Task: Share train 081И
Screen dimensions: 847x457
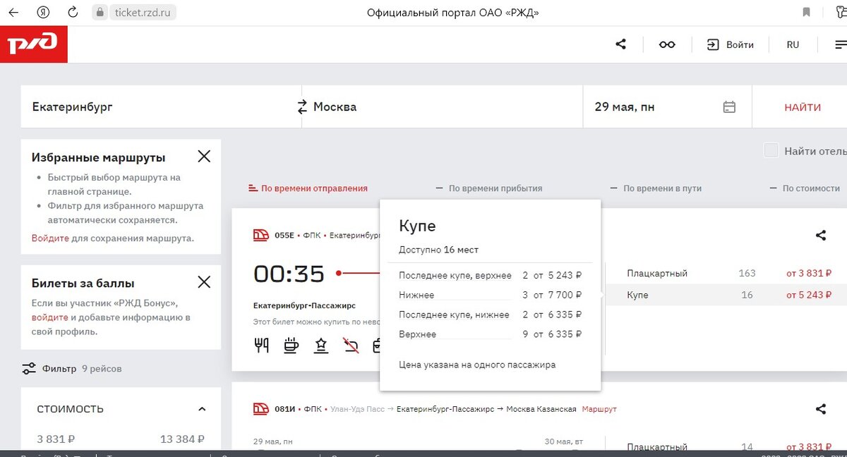Action: pos(820,408)
